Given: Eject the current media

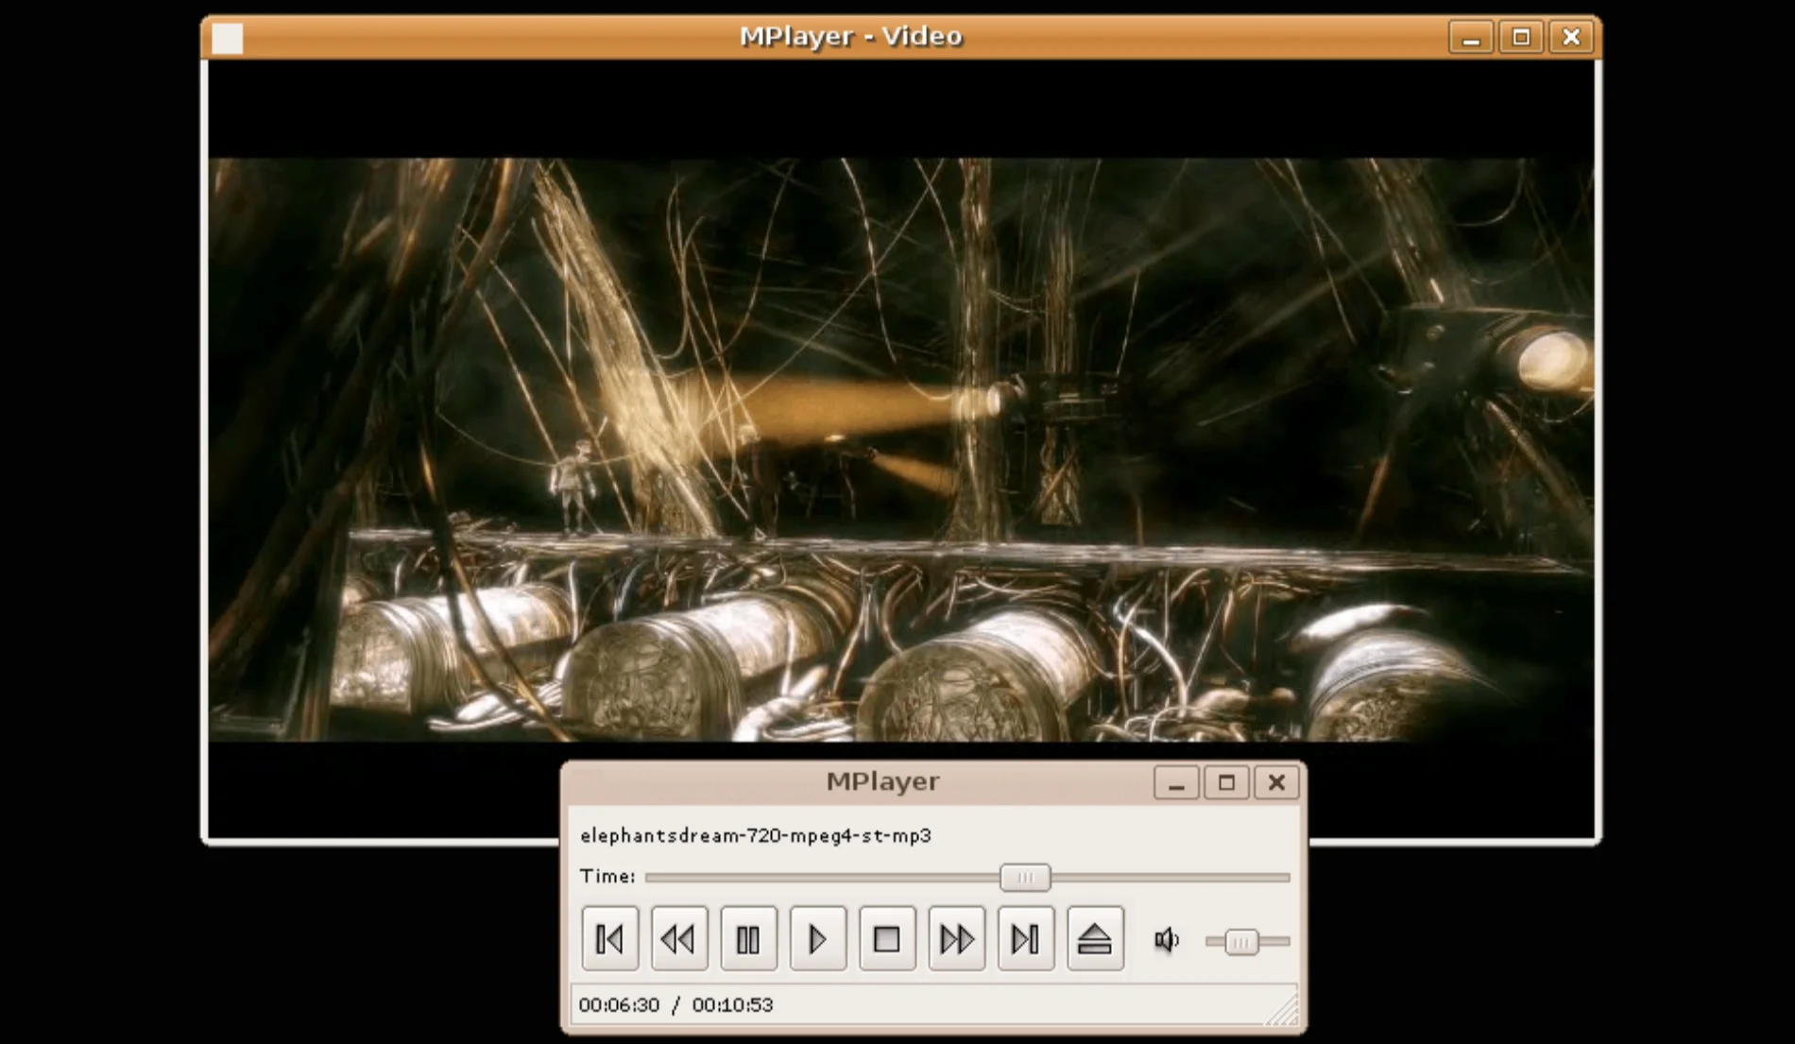Looking at the screenshot, I should 1095,938.
